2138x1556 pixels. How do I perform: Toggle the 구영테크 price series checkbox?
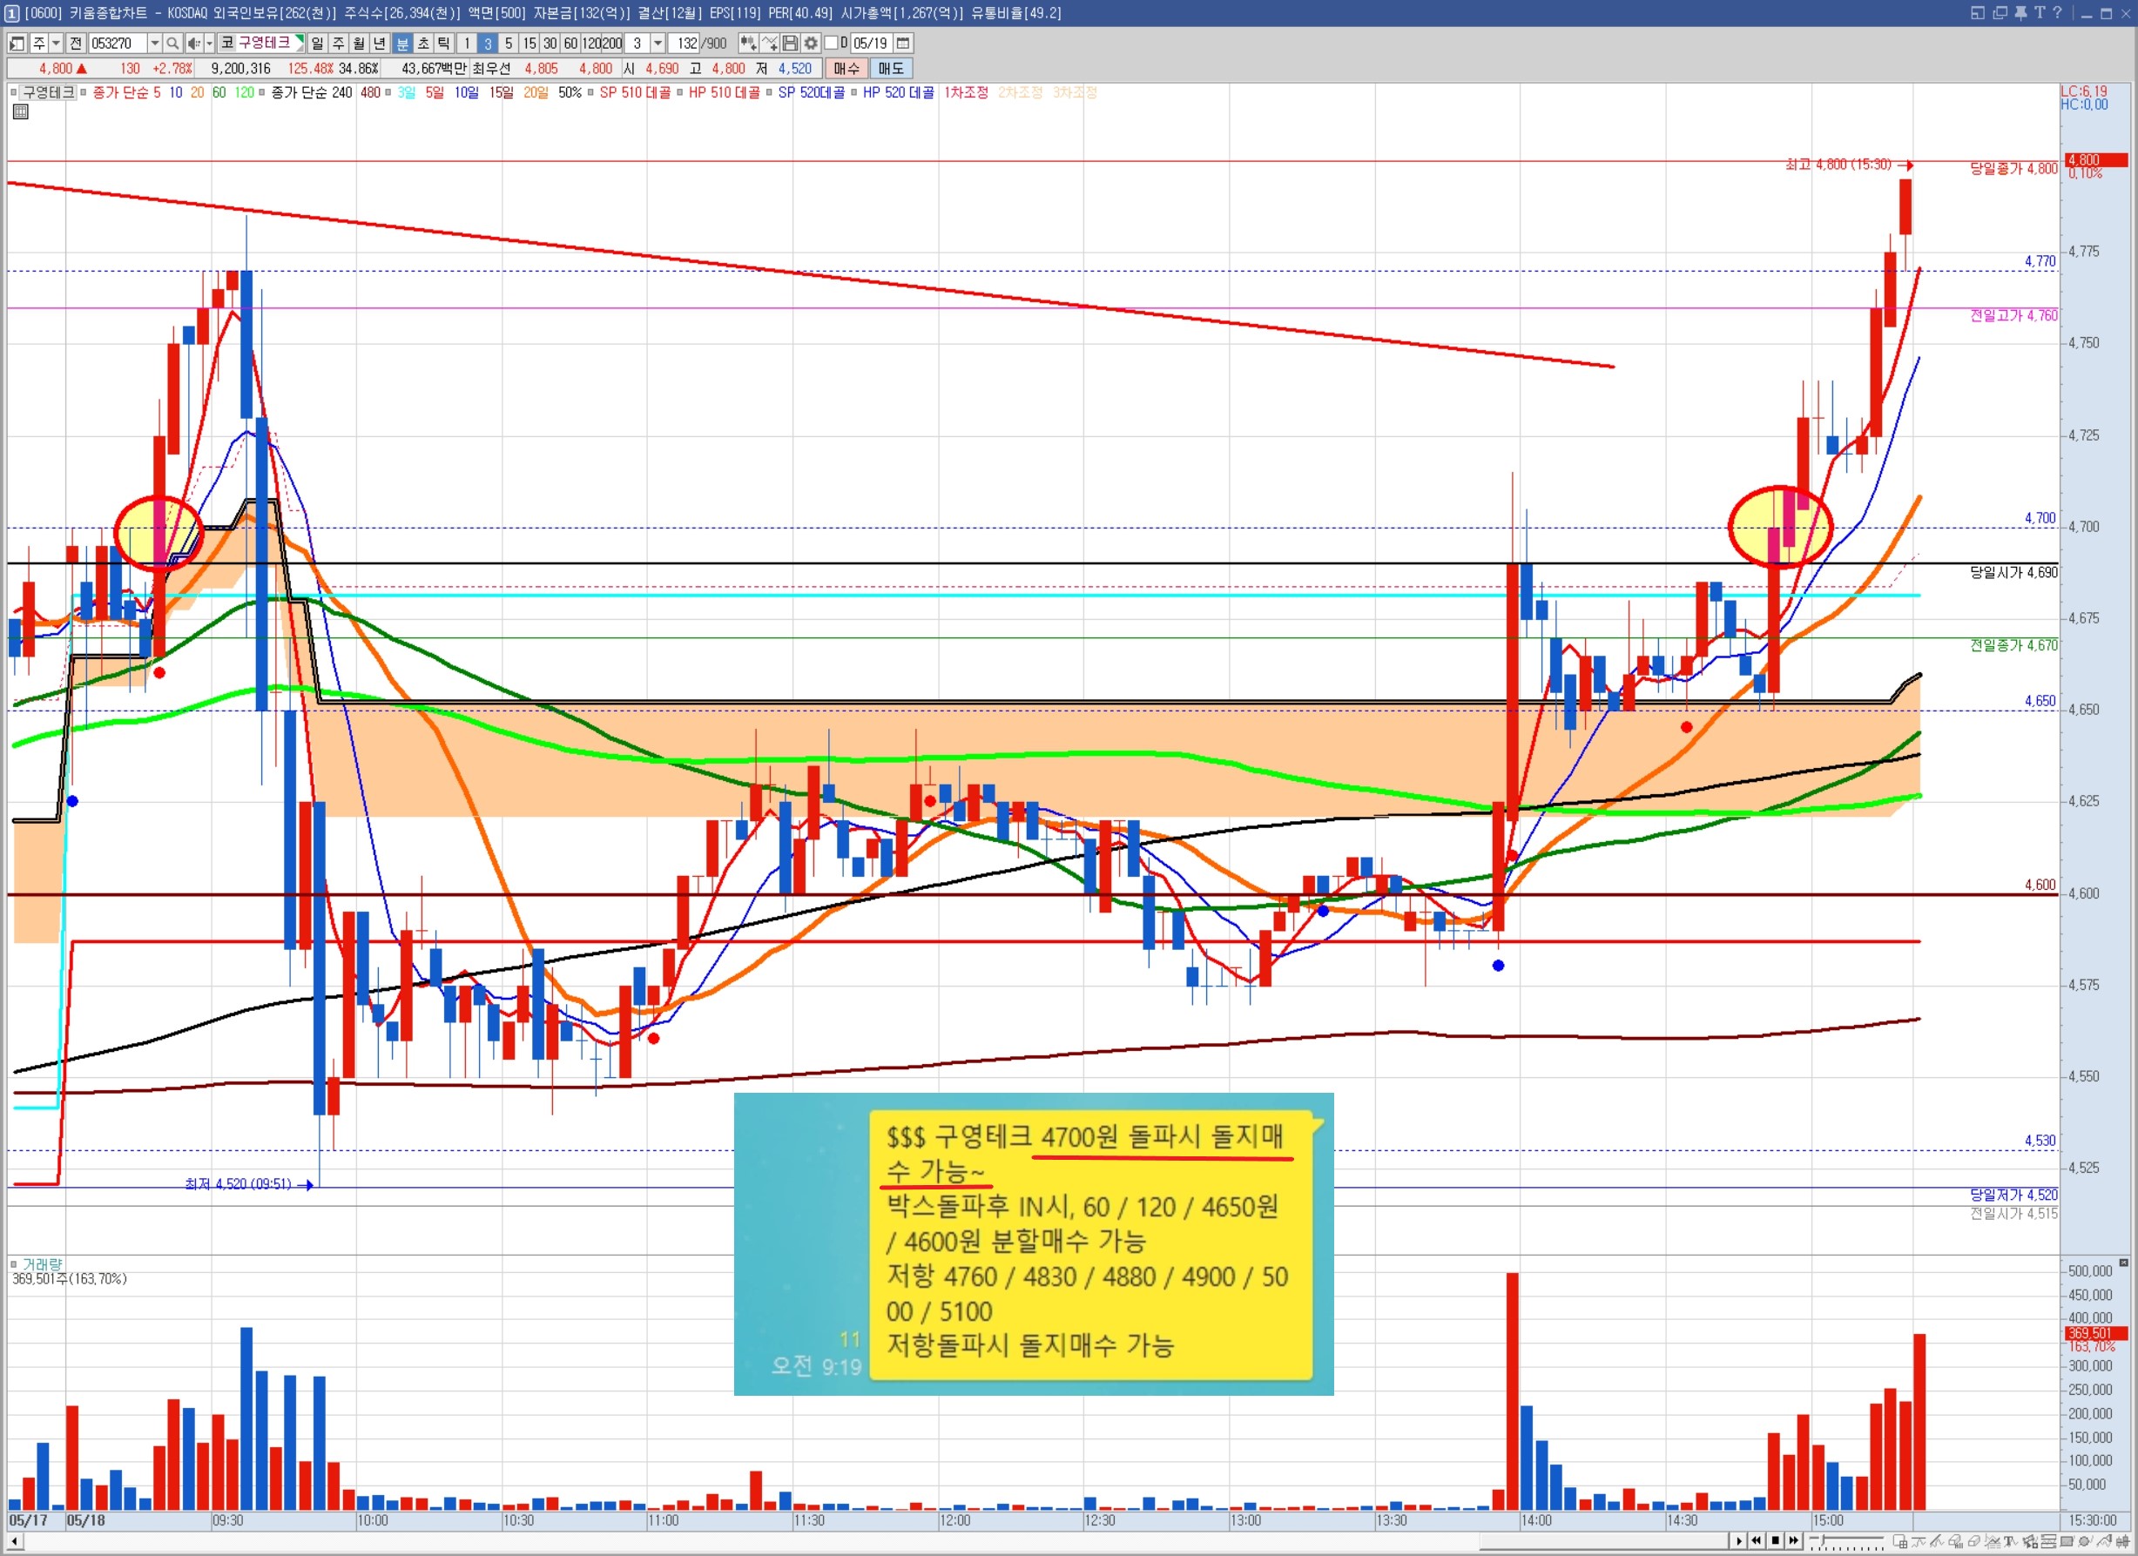[x=14, y=92]
